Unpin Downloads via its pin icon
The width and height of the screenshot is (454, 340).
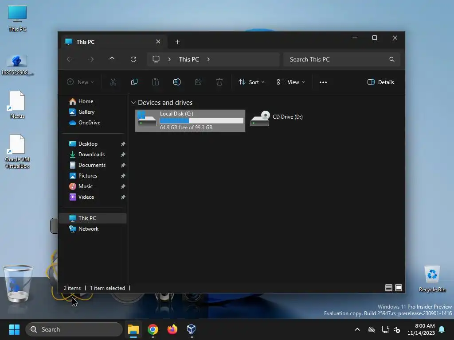(123, 155)
